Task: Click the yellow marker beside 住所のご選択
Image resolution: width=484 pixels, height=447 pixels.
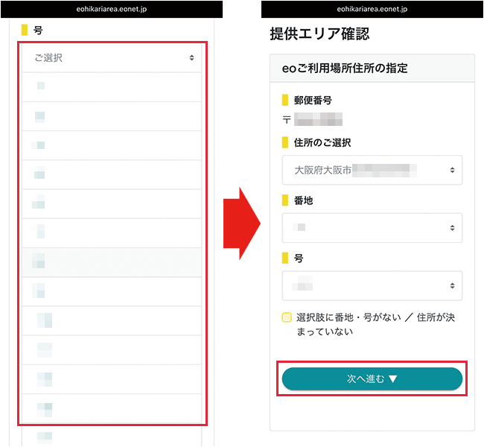Action: pos(284,142)
